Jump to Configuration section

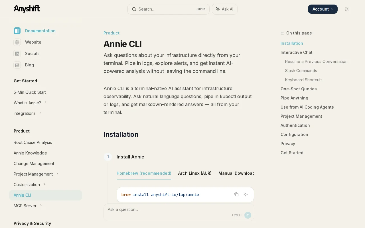click(294, 135)
